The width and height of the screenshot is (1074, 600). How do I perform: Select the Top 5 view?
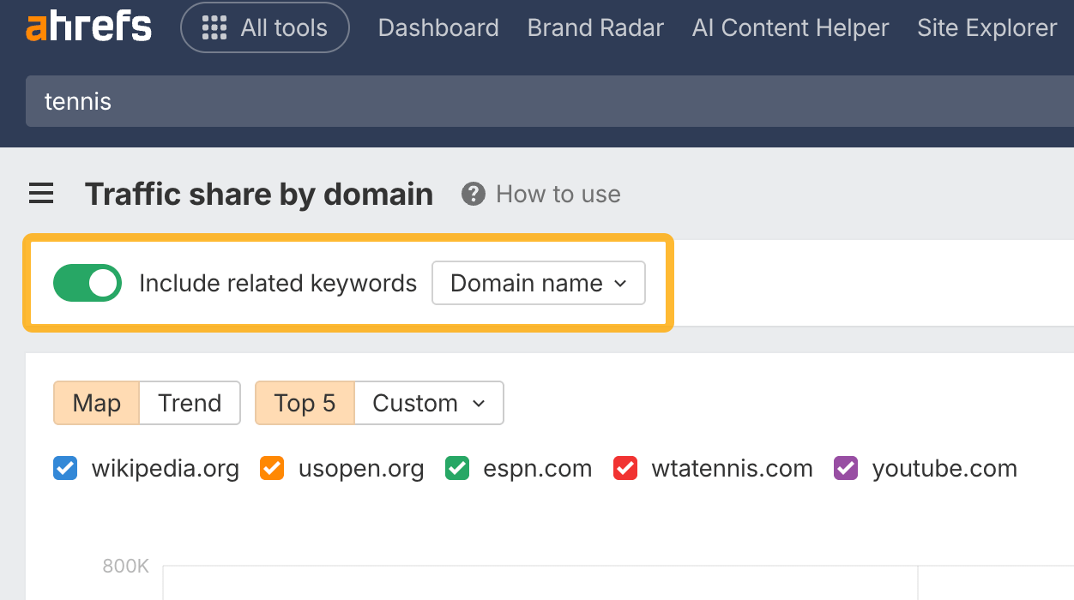pos(305,402)
